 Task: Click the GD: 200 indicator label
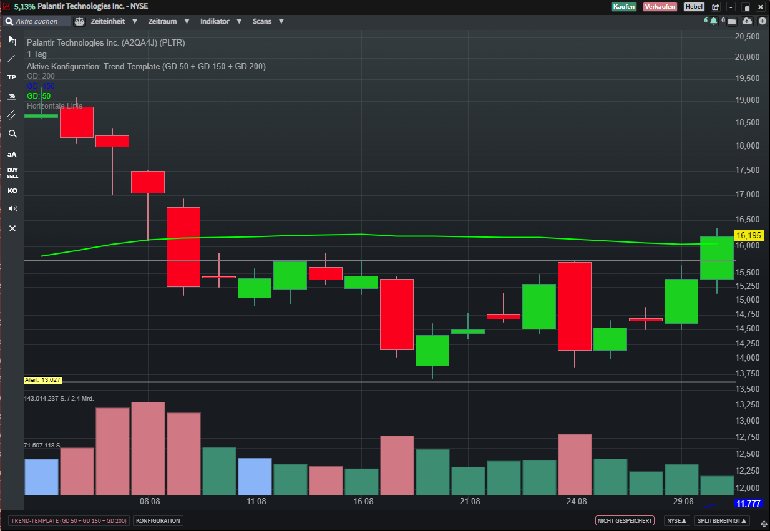click(41, 76)
